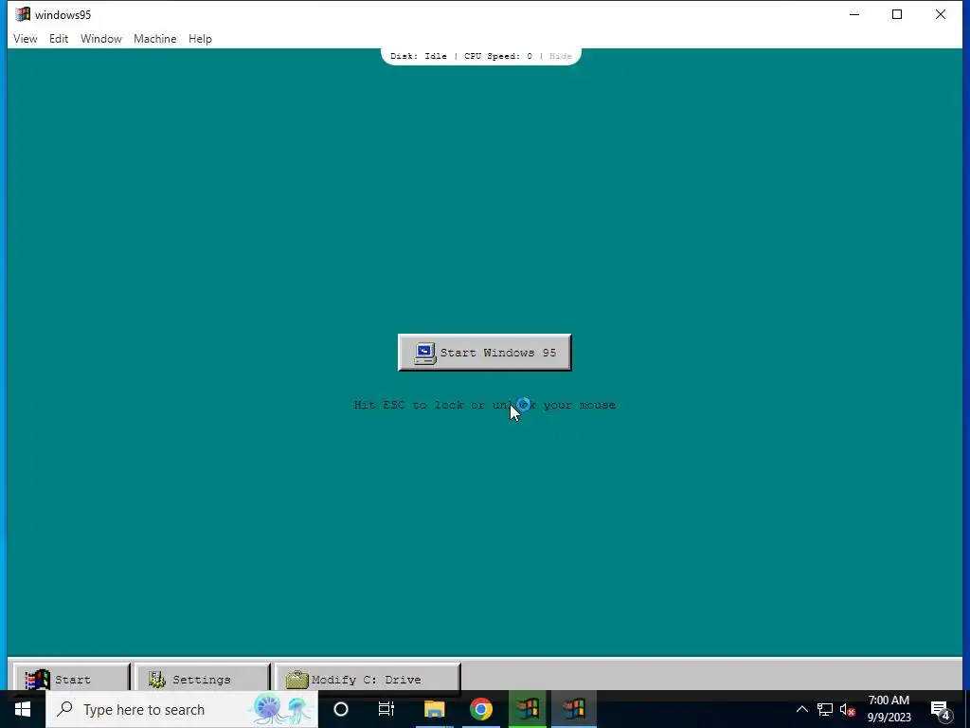Open the Modify C: Drive tab

[x=368, y=679]
